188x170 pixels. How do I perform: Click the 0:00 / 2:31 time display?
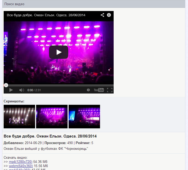tap(34, 90)
